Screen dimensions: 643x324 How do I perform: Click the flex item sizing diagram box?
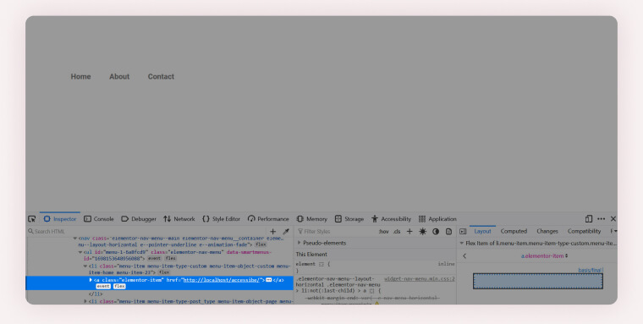click(538, 282)
